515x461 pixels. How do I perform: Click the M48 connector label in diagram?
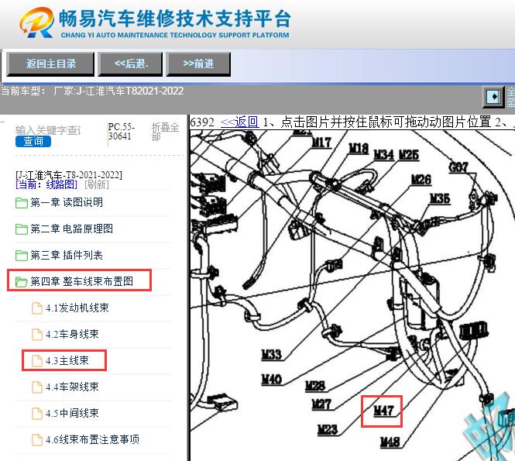point(390,442)
